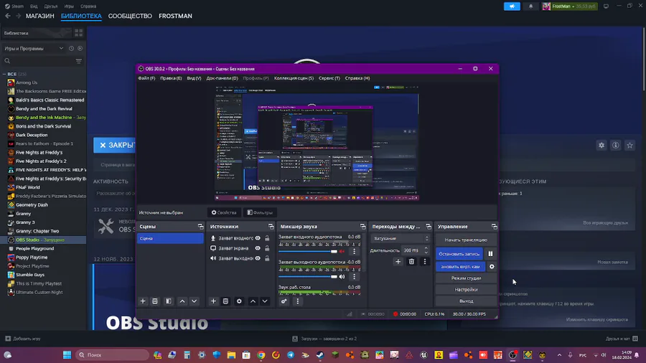Open Затухание transition dropdown
646x363 pixels.
pos(401,238)
